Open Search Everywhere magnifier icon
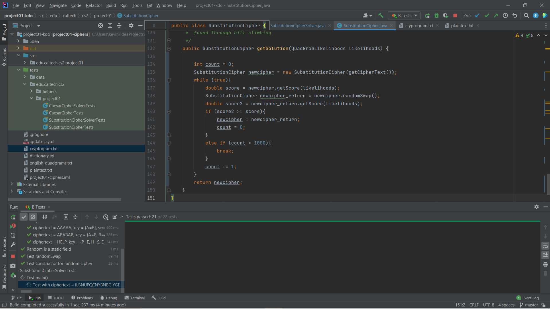Screen dimensions: 550x309 pyautogui.click(x=526, y=16)
